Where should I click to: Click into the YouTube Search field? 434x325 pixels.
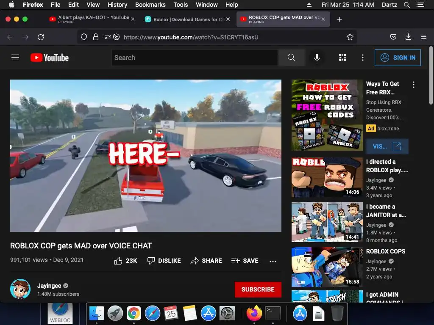click(195, 58)
